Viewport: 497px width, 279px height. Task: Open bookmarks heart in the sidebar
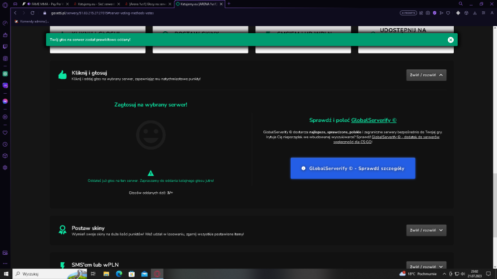pyautogui.click(x=5, y=133)
